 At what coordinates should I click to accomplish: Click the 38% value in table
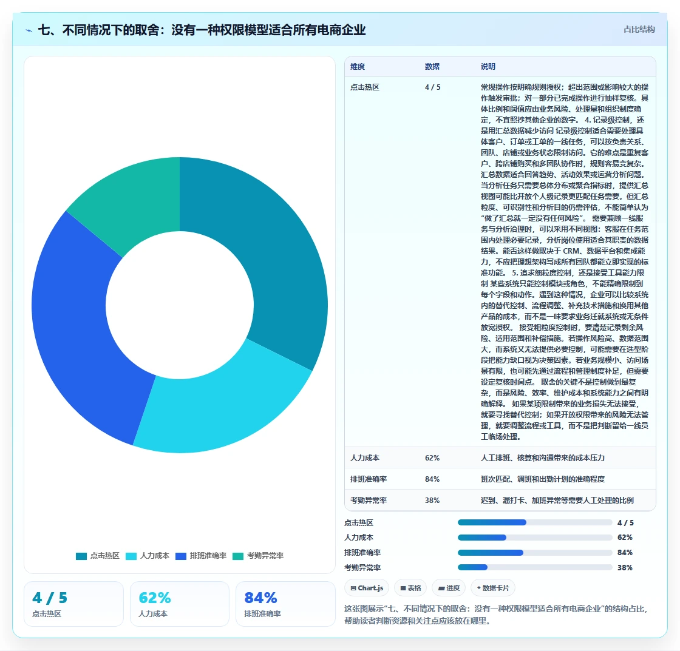click(x=432, y=500)
